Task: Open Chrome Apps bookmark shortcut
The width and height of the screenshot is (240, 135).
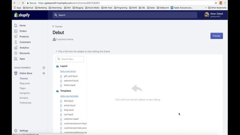Action: pos(17,7)
